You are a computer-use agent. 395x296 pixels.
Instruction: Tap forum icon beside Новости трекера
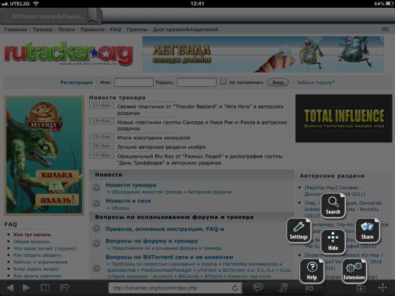[97, 187]
